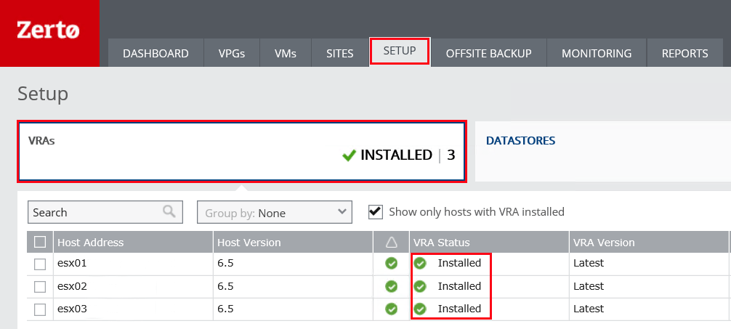
Task: Go to the VMs tab
Action: [286, 53]
